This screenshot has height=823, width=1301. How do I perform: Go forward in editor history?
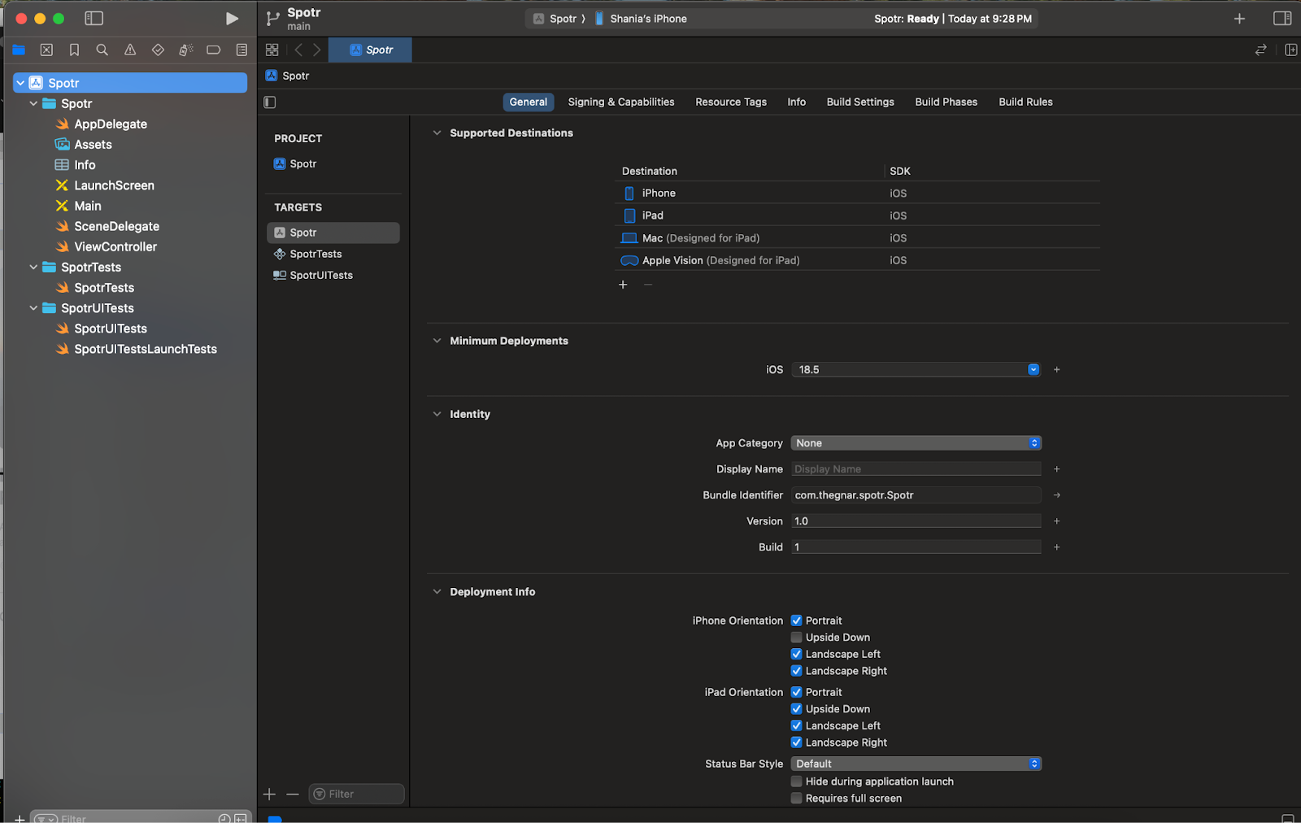pos(317,50)
